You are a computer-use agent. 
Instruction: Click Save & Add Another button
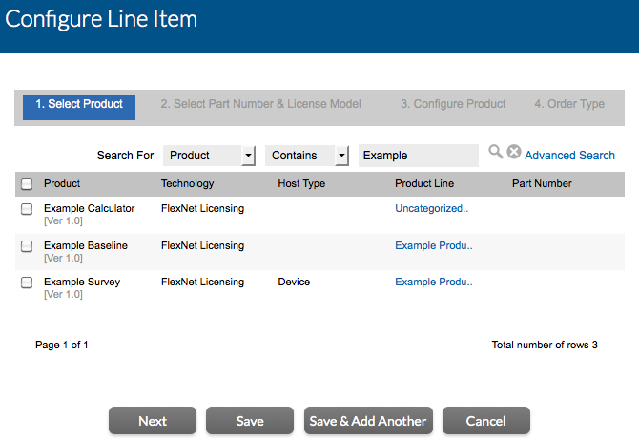(369, 421)
